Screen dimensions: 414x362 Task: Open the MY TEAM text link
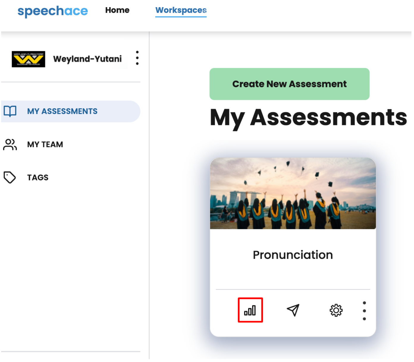pyautogui.click(x=45, y=144)
